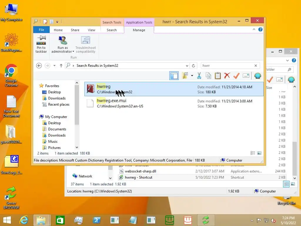This screenshot has width=301, height=226.
Task: Select Desktop under Favorites
Action: pyautogui.click(x=54, y=92)
